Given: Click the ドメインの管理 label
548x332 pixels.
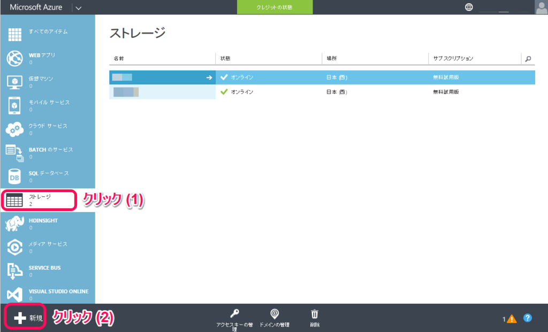Looking at the screenshot, I should tap(275, 325).
